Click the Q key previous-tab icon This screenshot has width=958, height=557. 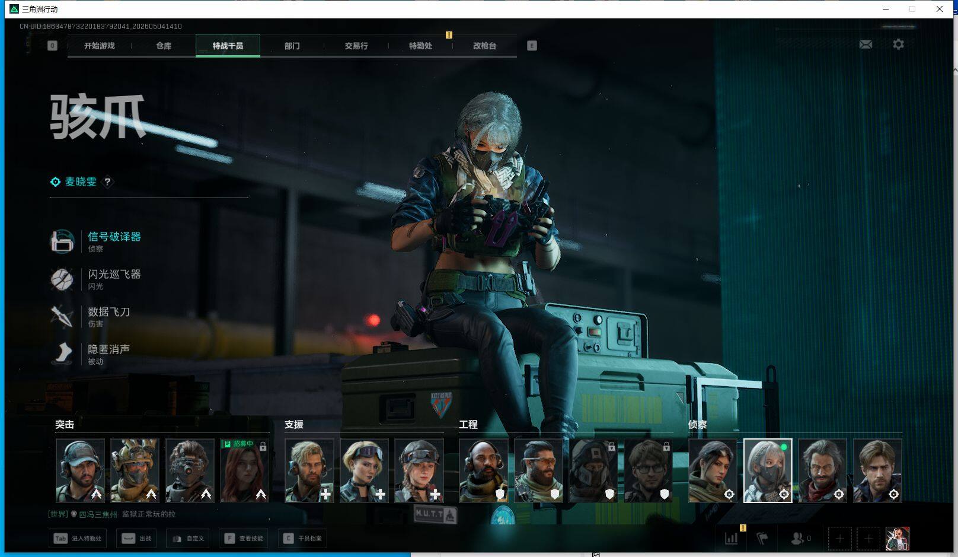[52, 46]
